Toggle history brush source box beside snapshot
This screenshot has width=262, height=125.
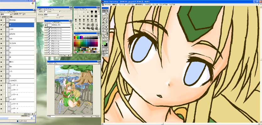tap(46, 25)
